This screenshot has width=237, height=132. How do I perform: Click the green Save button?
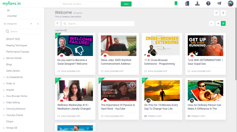coord(126,4)
